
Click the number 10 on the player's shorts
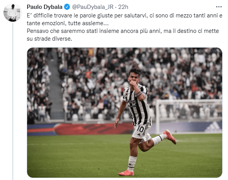[140, 129]
